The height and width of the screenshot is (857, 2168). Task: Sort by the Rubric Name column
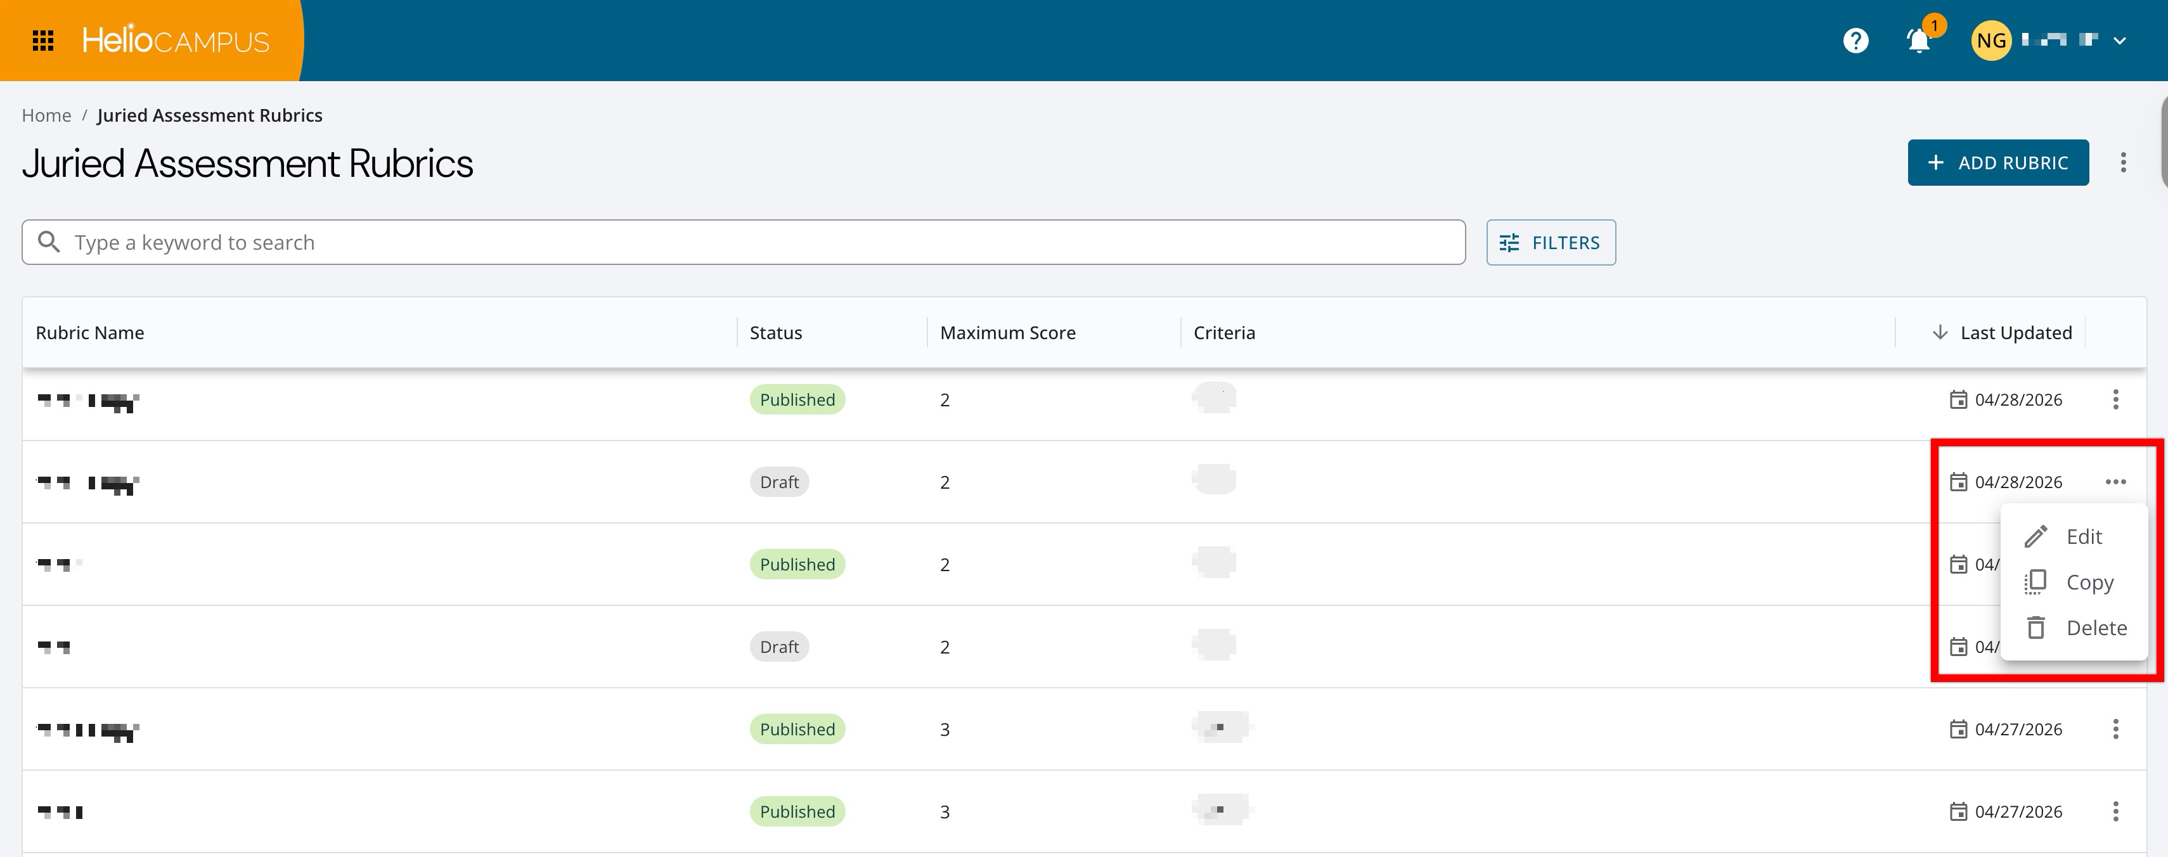(90, 333)
